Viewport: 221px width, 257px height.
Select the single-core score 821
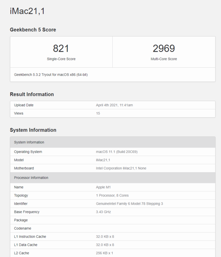click(x=61, y=48)
